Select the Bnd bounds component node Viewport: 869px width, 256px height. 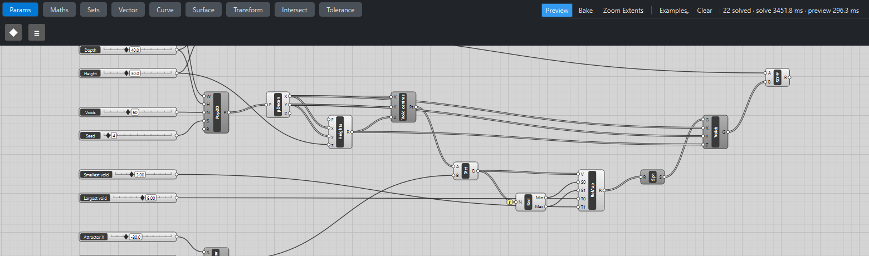pyautogui.click(x=531, y=202)
